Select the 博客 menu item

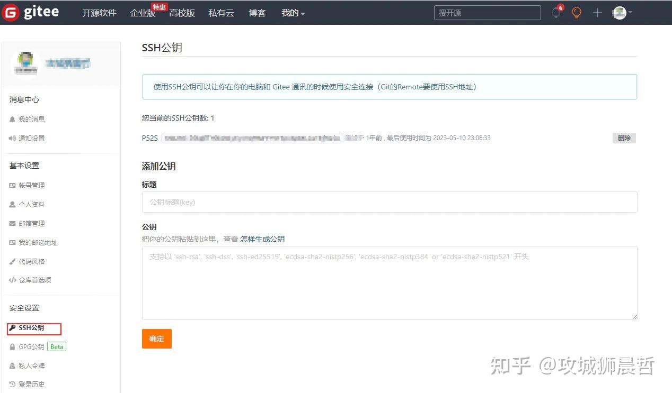pyautogui.click(x=257, y=13)
